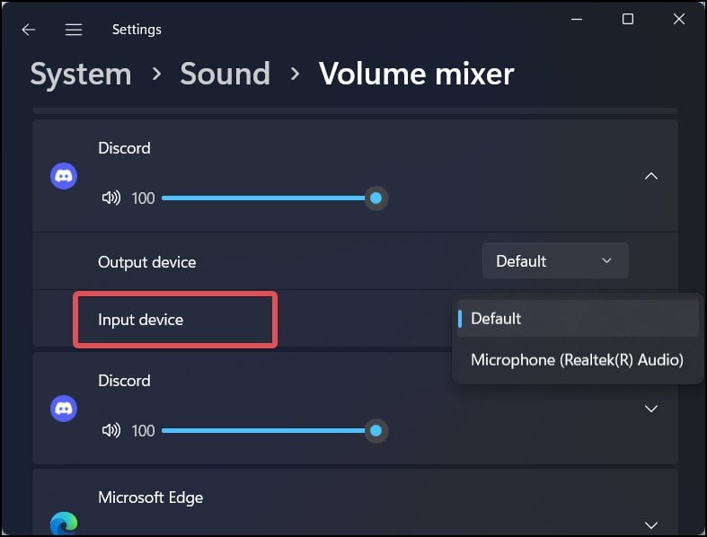The height and width of the screenshot is (537, 707).
Task: Click the back arrow in Settings header
Action: 29,30
